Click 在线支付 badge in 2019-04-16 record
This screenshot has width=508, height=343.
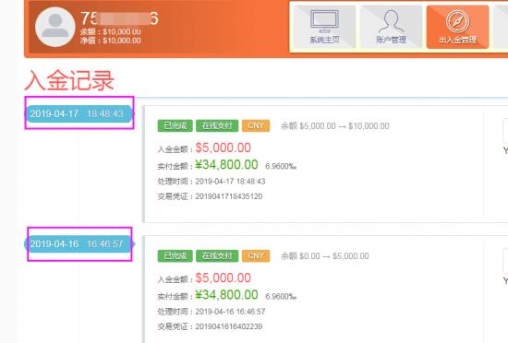(217, 256)
